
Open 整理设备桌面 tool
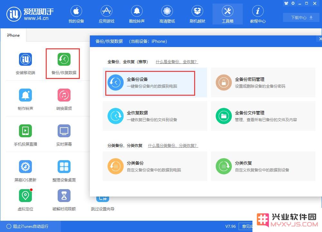(x=64, y=171)
